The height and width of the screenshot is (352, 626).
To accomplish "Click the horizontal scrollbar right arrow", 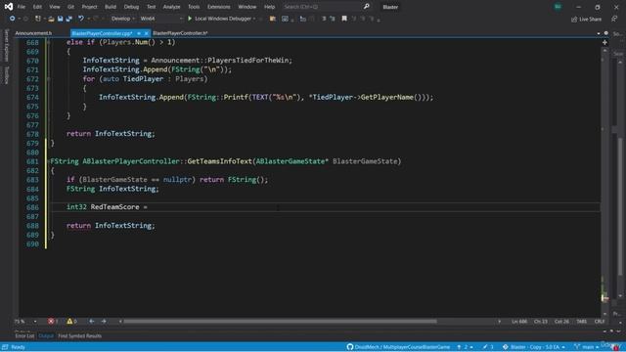I will 499,322.
